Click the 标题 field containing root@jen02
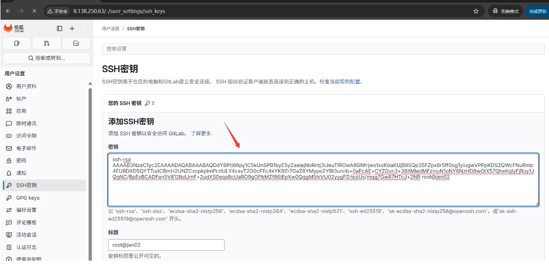 [x=166, y=245]
